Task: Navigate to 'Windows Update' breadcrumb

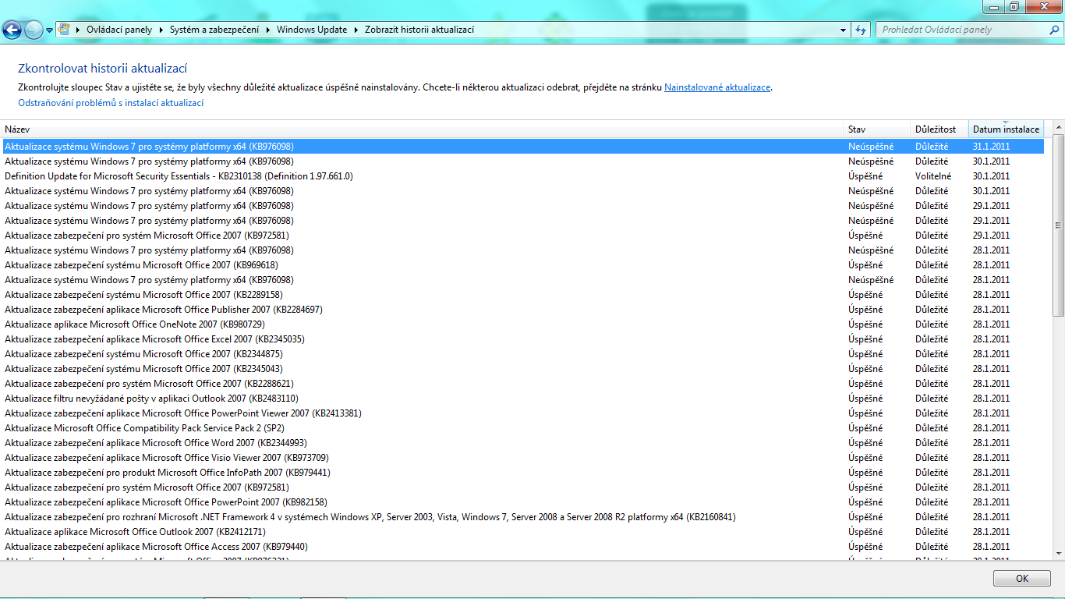Action: tap(312, 30)
